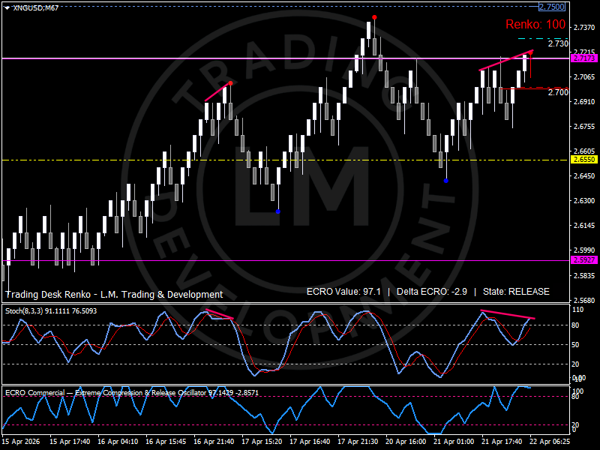The width and height of the screenshot is (600, 450).
Task: Click the magenta 2.7173 price tag
Action: pyautogui.click(x=584, y=58)
